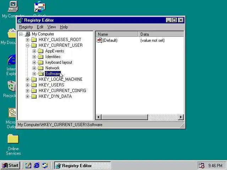Click the horizontal scrollbar left arrow

tap(99, 117)
